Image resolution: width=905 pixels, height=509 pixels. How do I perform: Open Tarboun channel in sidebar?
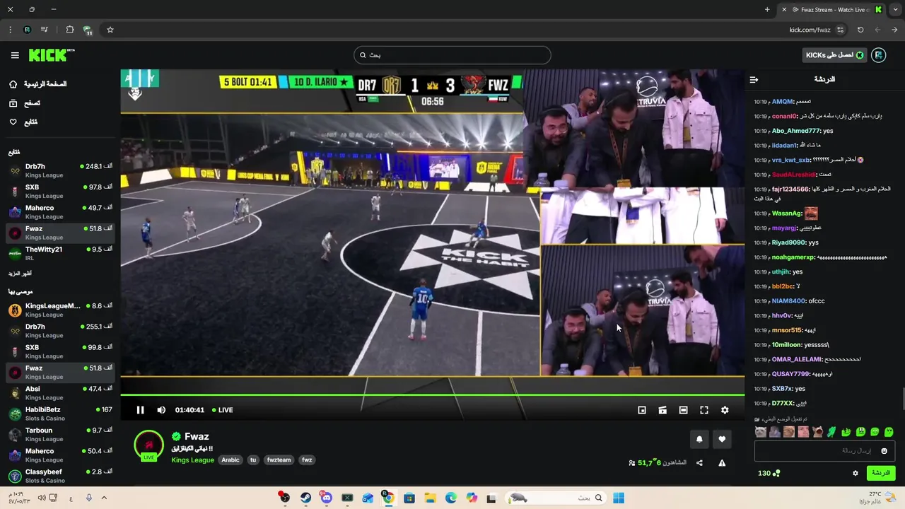coord(60,435)
